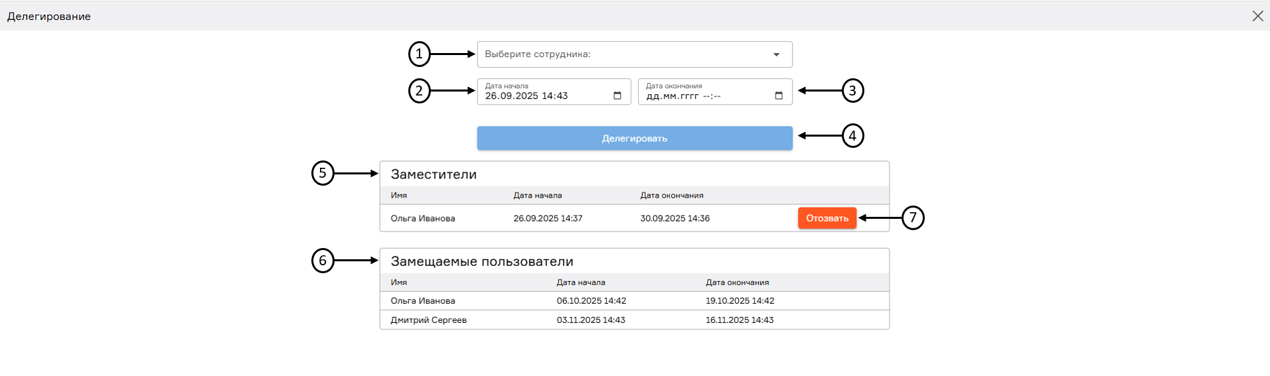The height and width of the screenshot is (376, 1270).
Task: Open calendar picker for Дата окончания field
Action: (x=779, y=96)
